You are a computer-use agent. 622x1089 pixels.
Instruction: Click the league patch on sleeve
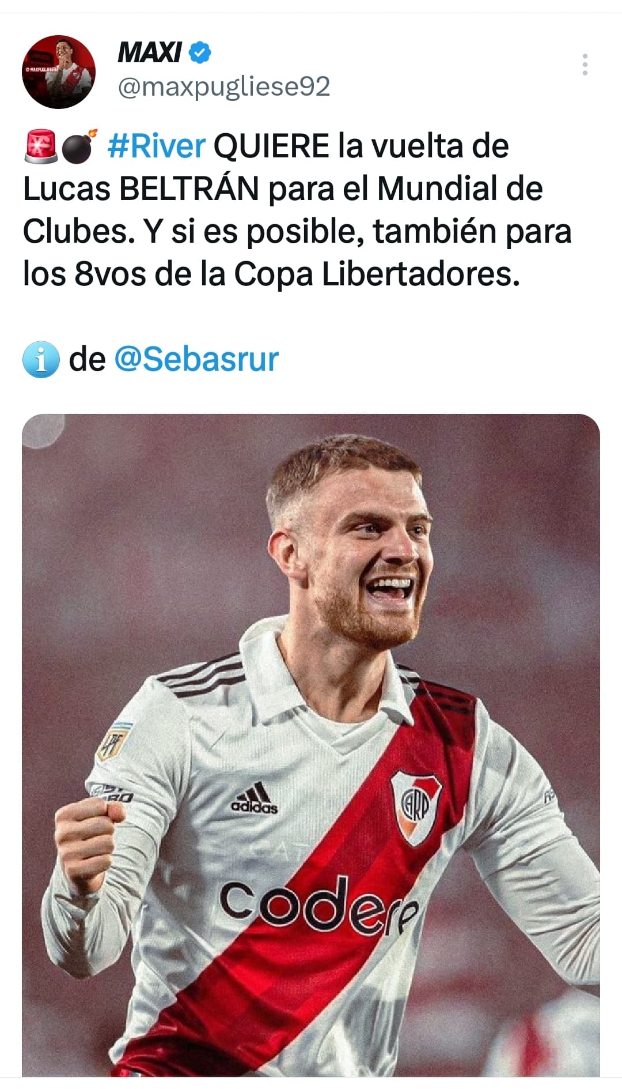tap(113, 743)
